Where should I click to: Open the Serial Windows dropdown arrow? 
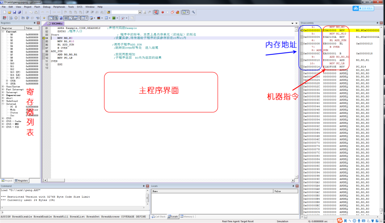click(94, 18)
